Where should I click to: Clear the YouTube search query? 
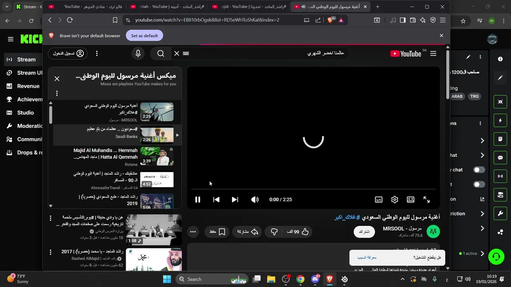[x=176, y=53]
